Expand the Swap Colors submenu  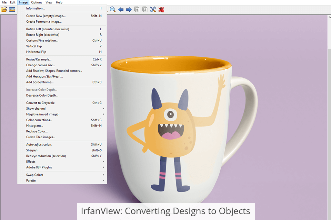pos(62,175)
